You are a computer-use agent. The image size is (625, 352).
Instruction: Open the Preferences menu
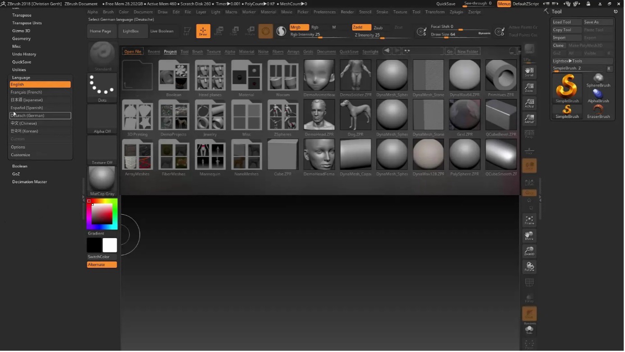pos(324,12)
